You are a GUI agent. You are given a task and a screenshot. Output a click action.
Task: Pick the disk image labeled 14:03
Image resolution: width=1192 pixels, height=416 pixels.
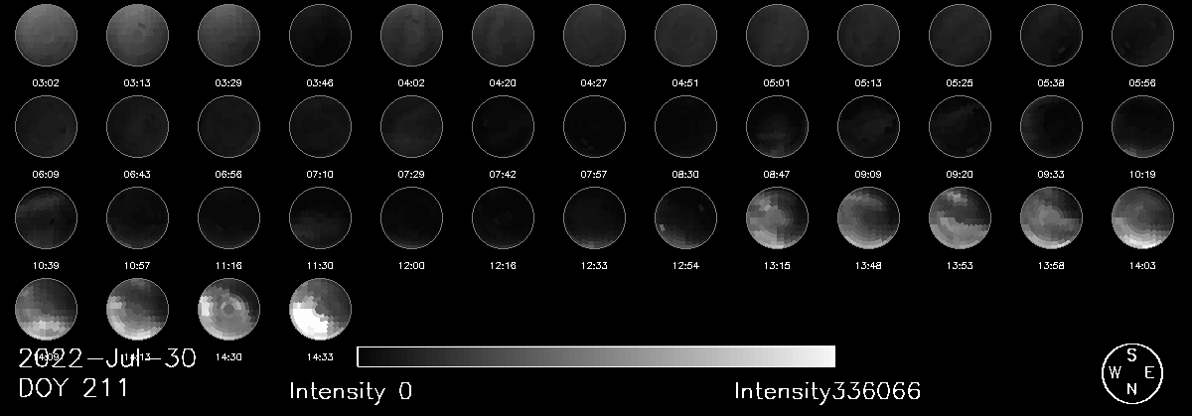point(1142,217)
